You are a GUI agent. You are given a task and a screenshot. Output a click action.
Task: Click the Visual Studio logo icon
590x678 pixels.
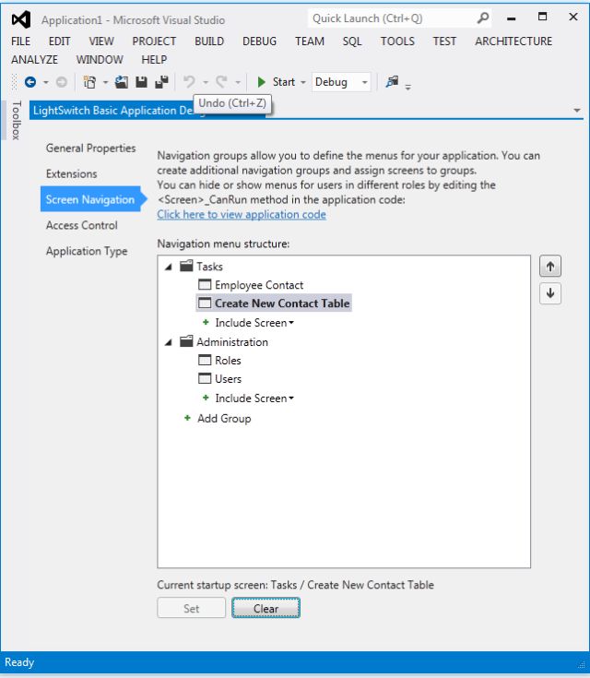pos(21,19)
